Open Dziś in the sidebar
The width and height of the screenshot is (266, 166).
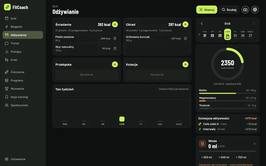(x=23, y=19)
